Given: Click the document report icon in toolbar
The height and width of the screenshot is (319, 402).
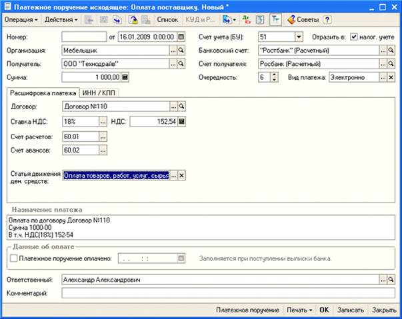Looking at the screenshot, I should [x=260, y=20].
